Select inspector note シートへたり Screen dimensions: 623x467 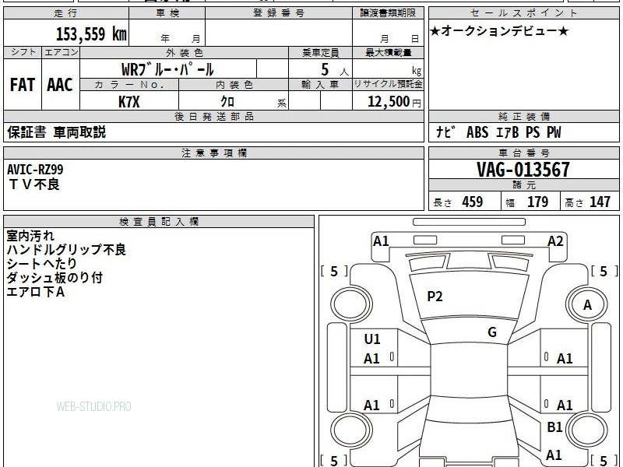click(x=42, y=264)
